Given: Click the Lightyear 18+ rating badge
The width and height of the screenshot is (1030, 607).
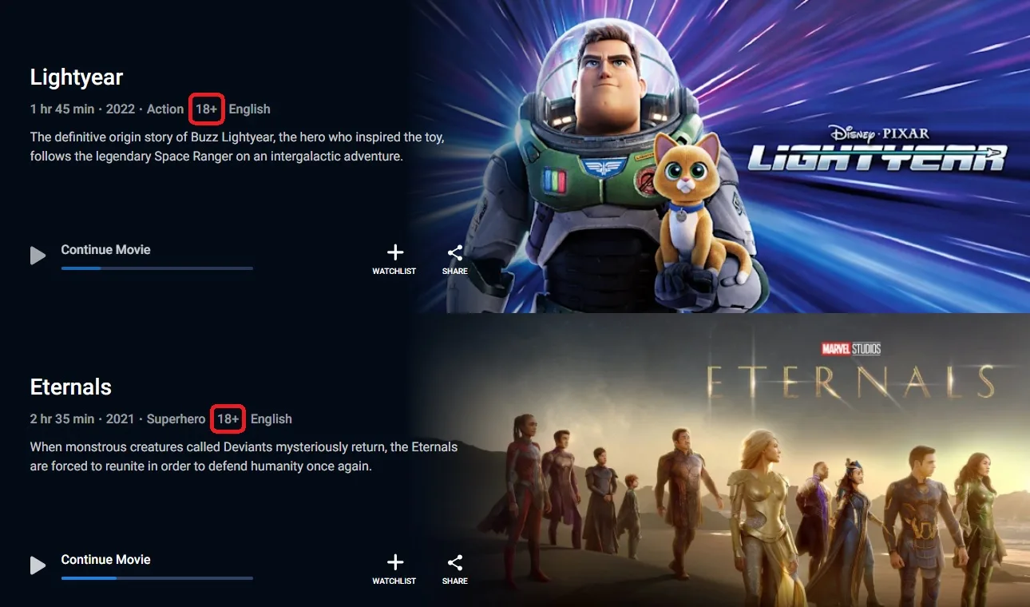Looking at the screenshot, I should tap(207, 109).
